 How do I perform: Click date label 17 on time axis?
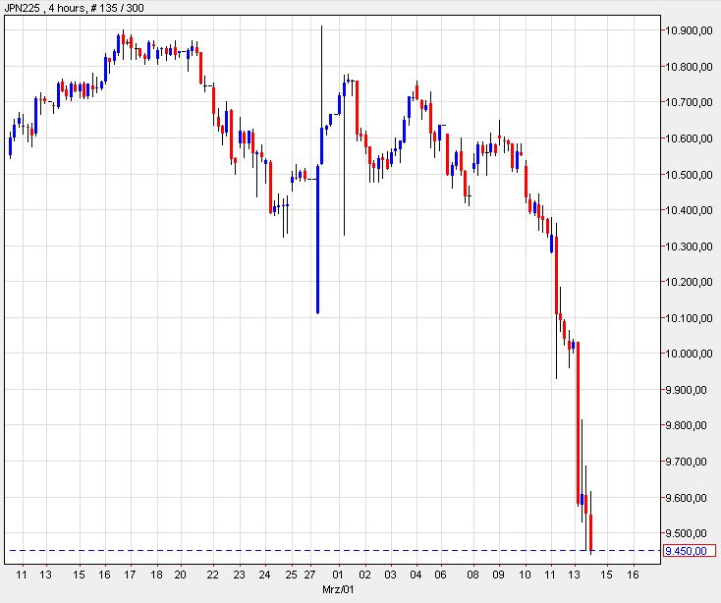[130, 575]
